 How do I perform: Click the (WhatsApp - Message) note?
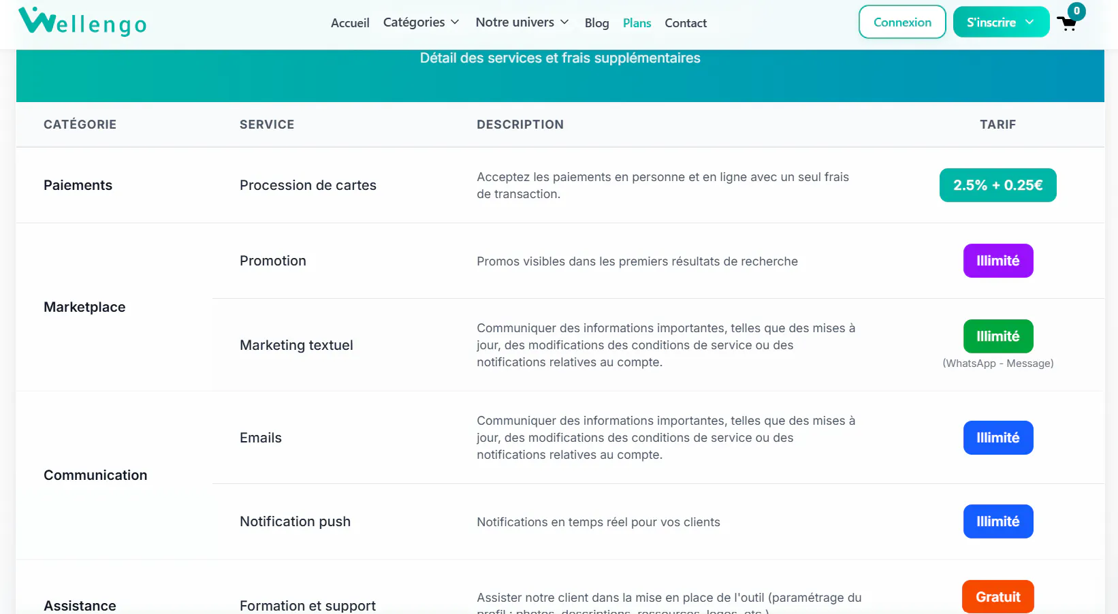point(998,363)
